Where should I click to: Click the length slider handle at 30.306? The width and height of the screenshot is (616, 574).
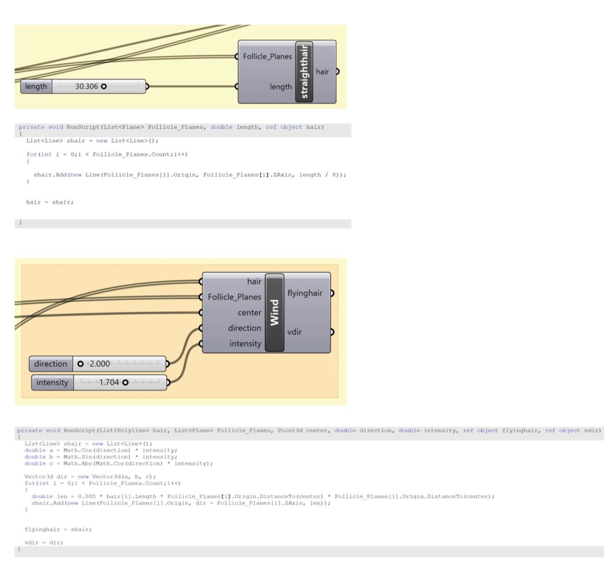(104, 87)
